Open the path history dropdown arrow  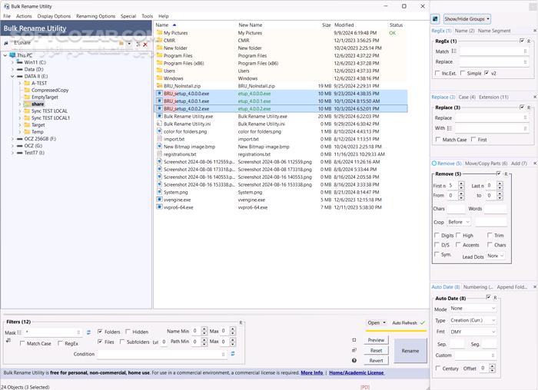[x=129, y=44]
